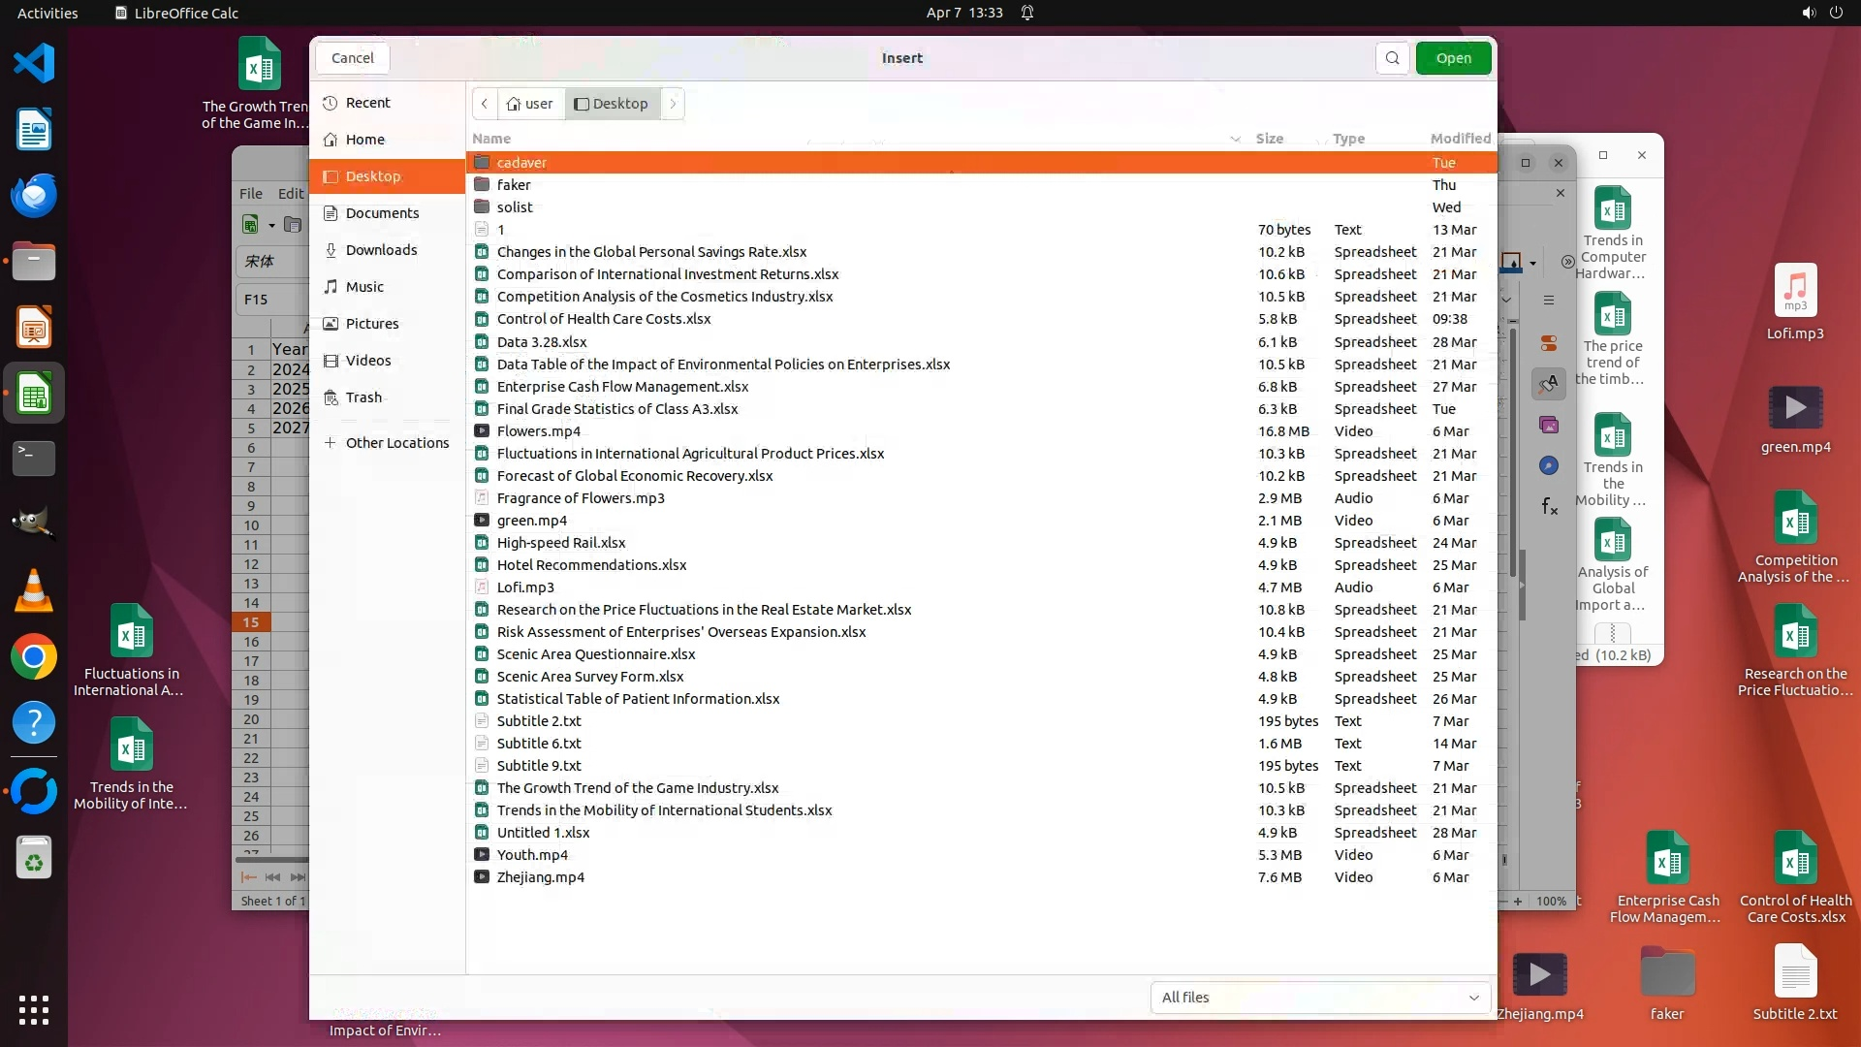Screen dimensions: 1861x1047
Task: Click the system volume icon
Action: [x=1808, y=13]
